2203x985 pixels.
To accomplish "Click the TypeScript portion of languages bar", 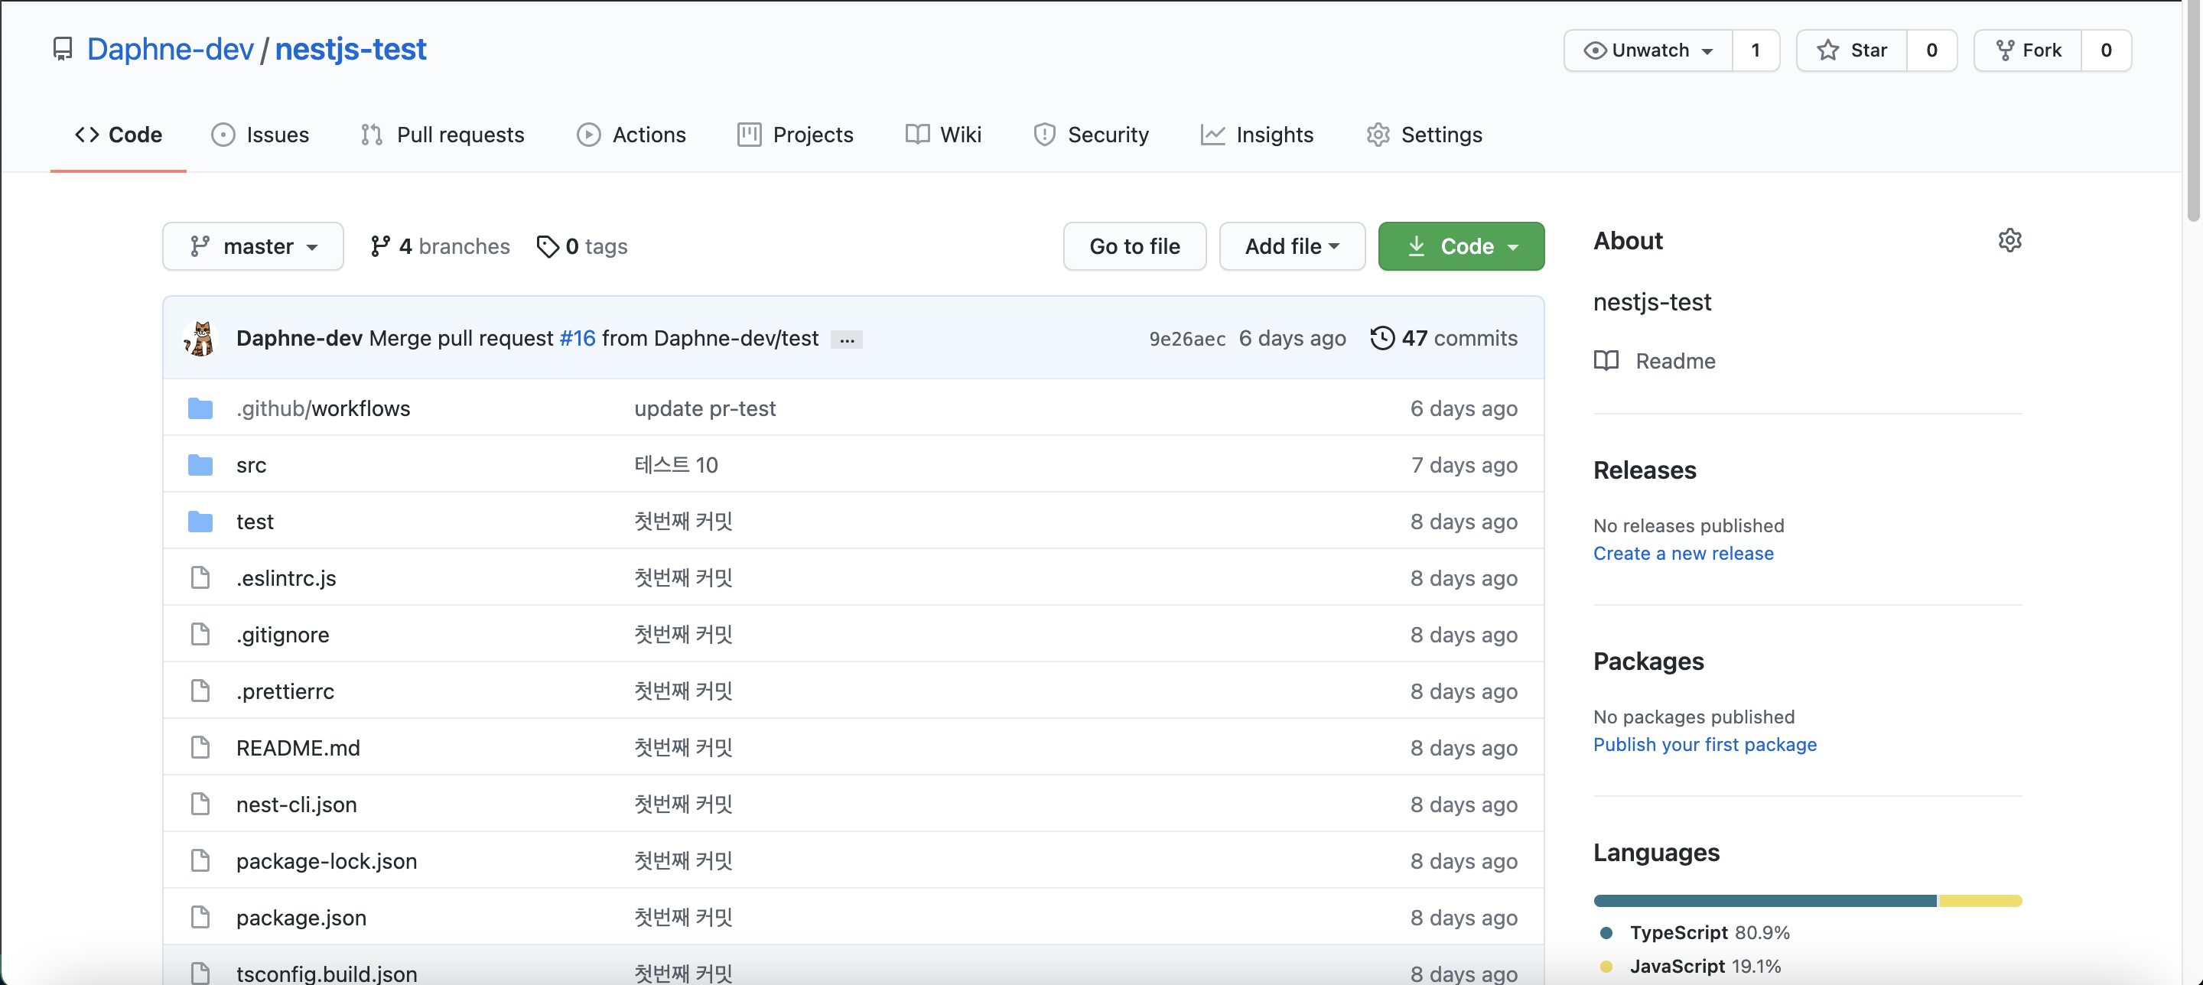I will click(1763, 900).
